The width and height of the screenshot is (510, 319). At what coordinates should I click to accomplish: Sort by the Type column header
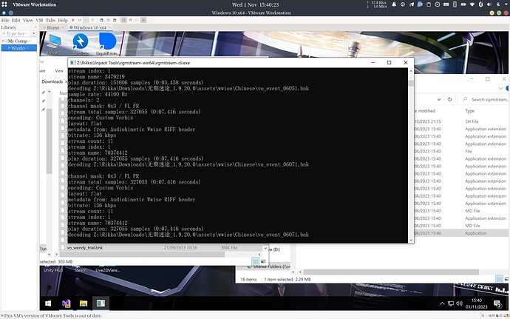(x=469, y=111)
